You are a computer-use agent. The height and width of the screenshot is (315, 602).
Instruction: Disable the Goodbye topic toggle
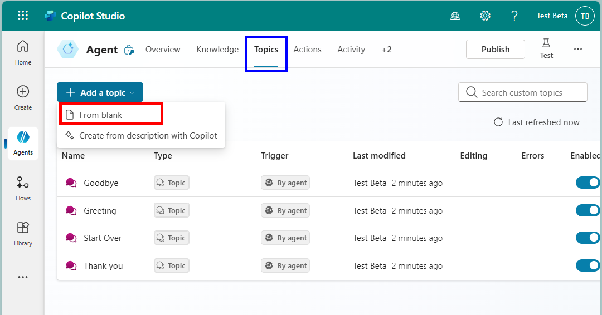coord(588,183)
